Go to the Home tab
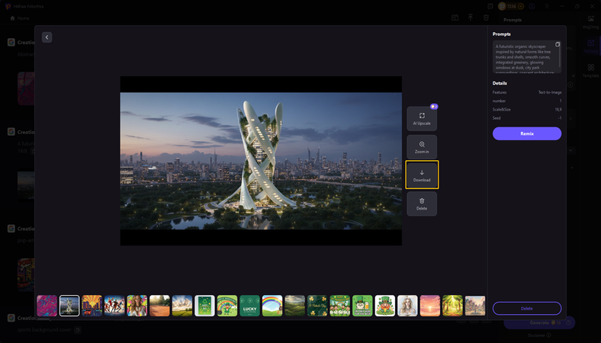Viewport: 601px width, 343px height. [20, 18]
